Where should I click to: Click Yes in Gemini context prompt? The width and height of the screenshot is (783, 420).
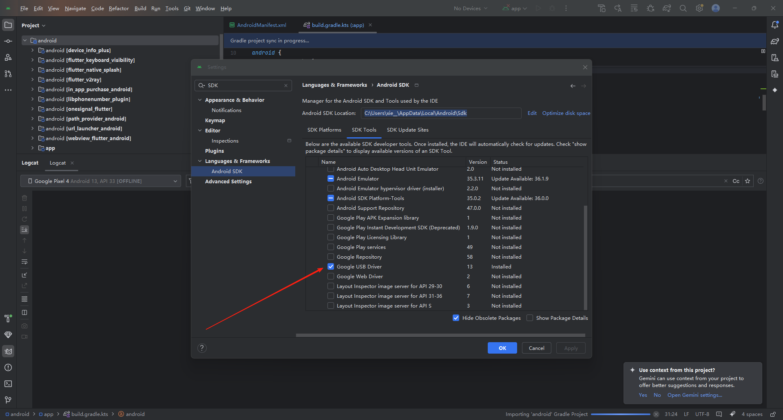[x=643, y=395]
